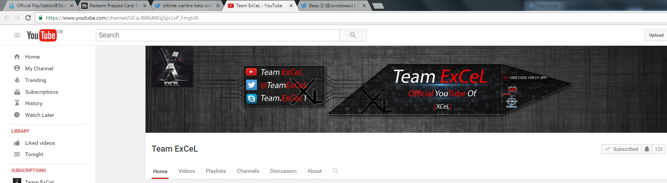667x183 pixels.
Task: Open a new browser tab
Action: click(x=378, y=6)
